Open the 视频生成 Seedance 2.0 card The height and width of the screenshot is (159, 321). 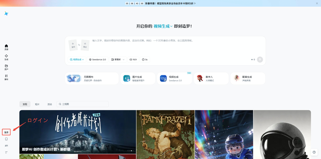[175, 78]
